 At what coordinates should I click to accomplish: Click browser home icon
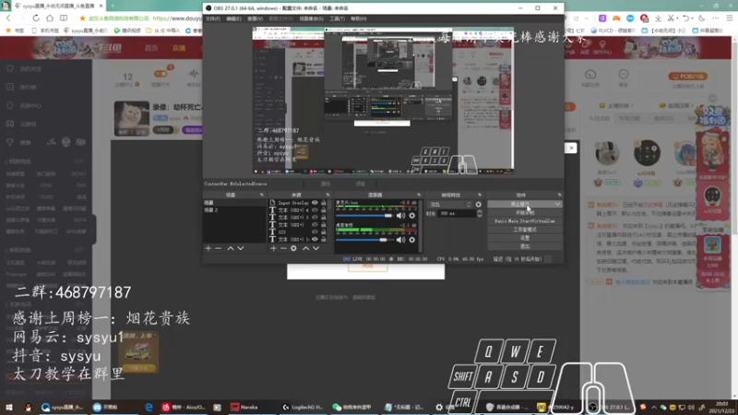pyautogui.click(x=50, y=18)
